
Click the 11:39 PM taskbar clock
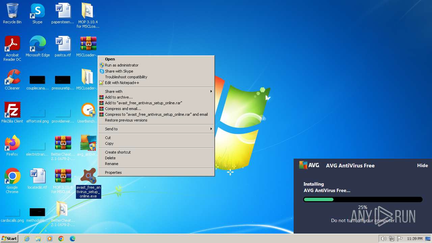point(414,239)
